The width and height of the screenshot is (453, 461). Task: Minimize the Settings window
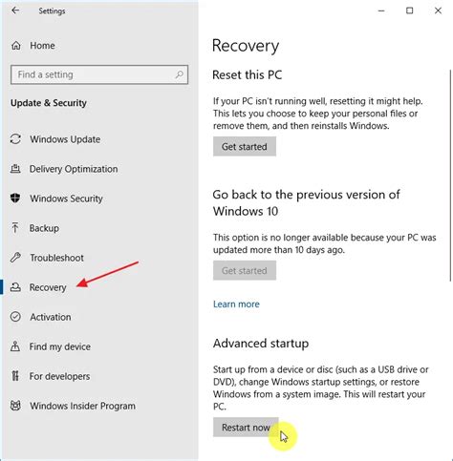click(381, 10)
